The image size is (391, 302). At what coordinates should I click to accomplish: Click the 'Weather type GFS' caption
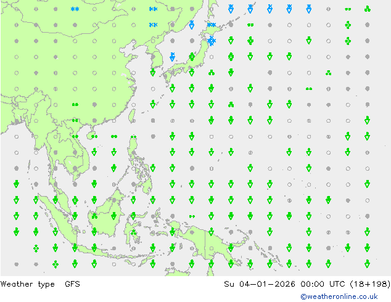click(x=40, y=284)
